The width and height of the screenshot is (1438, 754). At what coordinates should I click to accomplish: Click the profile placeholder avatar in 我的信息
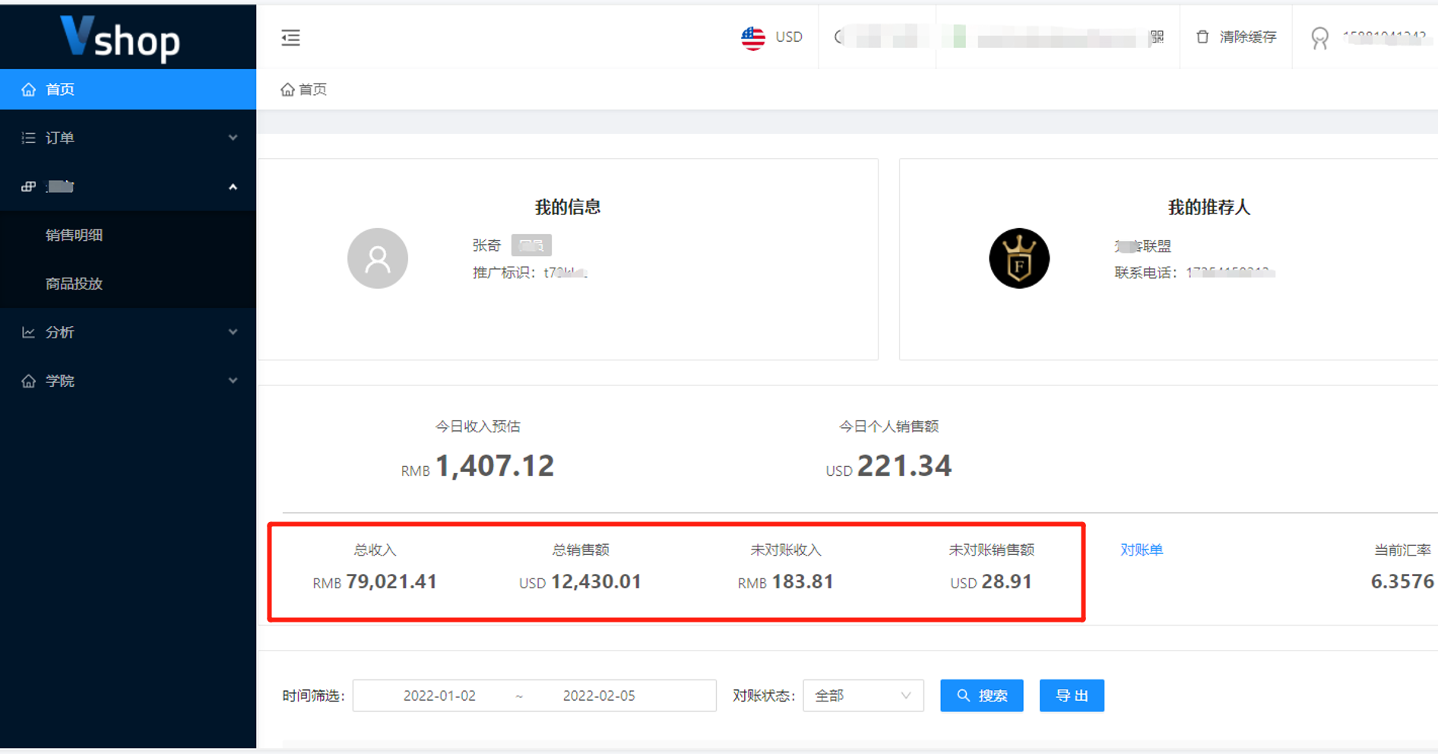point(377,258)
